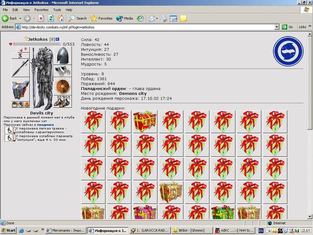This screenshot has height=235, width=313.
Task: Click the green Go button
Action: point(287,27)
